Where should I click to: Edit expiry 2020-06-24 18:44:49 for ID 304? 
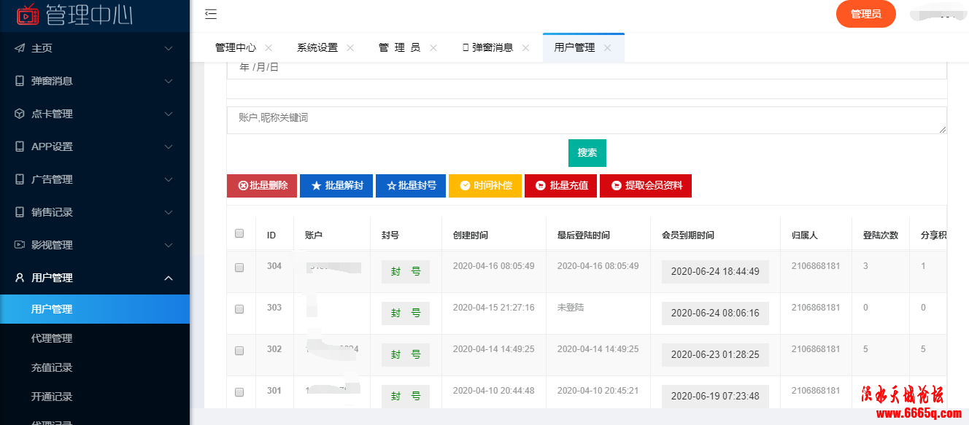715,271
